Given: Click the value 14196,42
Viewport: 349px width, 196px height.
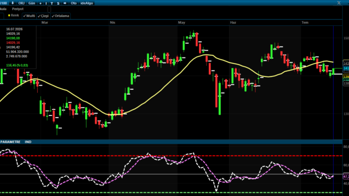Looking at the screenshot, I should (13, 47).
